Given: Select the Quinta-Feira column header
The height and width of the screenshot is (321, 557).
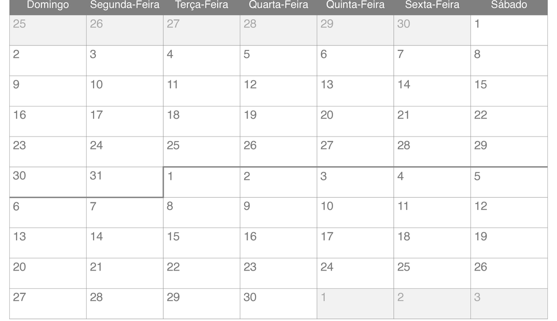Looking at the screenshot, I should 355,5.
